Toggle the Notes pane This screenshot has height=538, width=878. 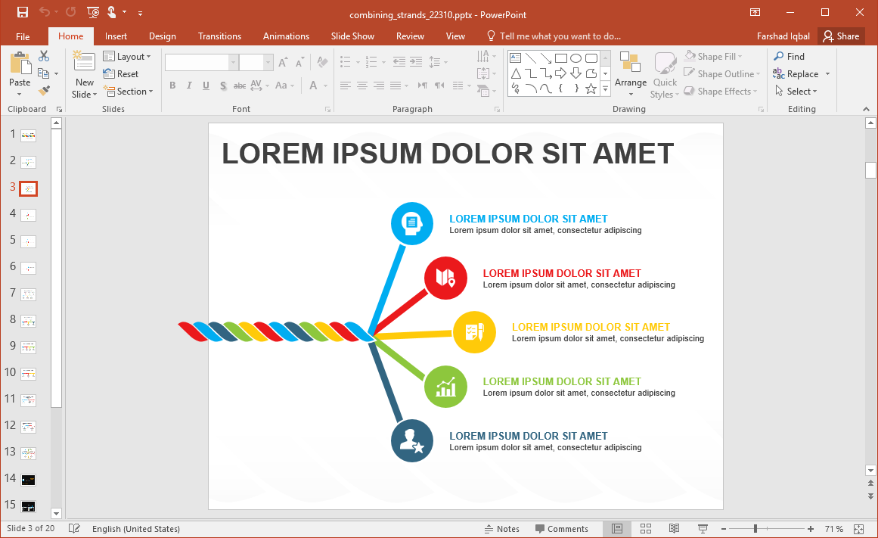pos(501,529)
